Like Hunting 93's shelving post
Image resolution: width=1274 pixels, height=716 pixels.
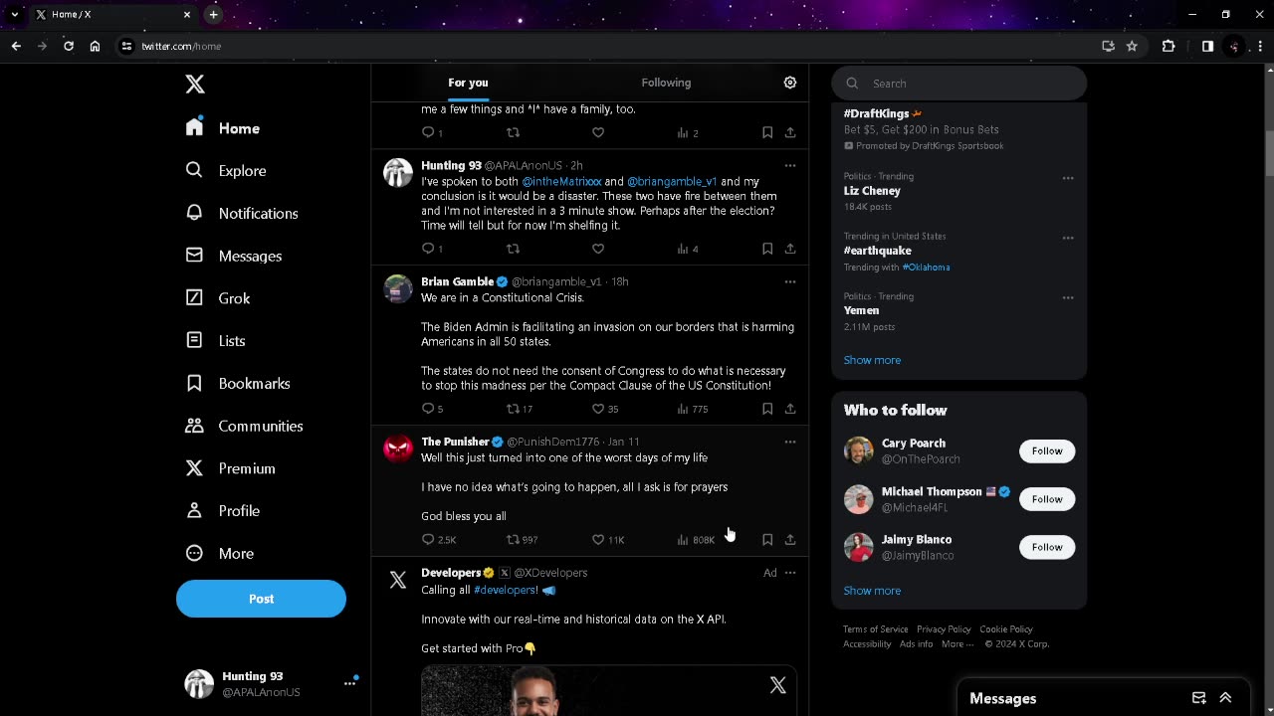point(598,249)
